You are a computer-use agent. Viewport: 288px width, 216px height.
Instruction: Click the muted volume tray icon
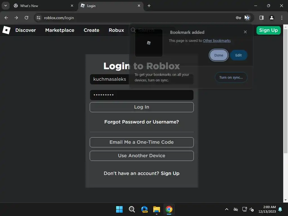tap(252, 209)
